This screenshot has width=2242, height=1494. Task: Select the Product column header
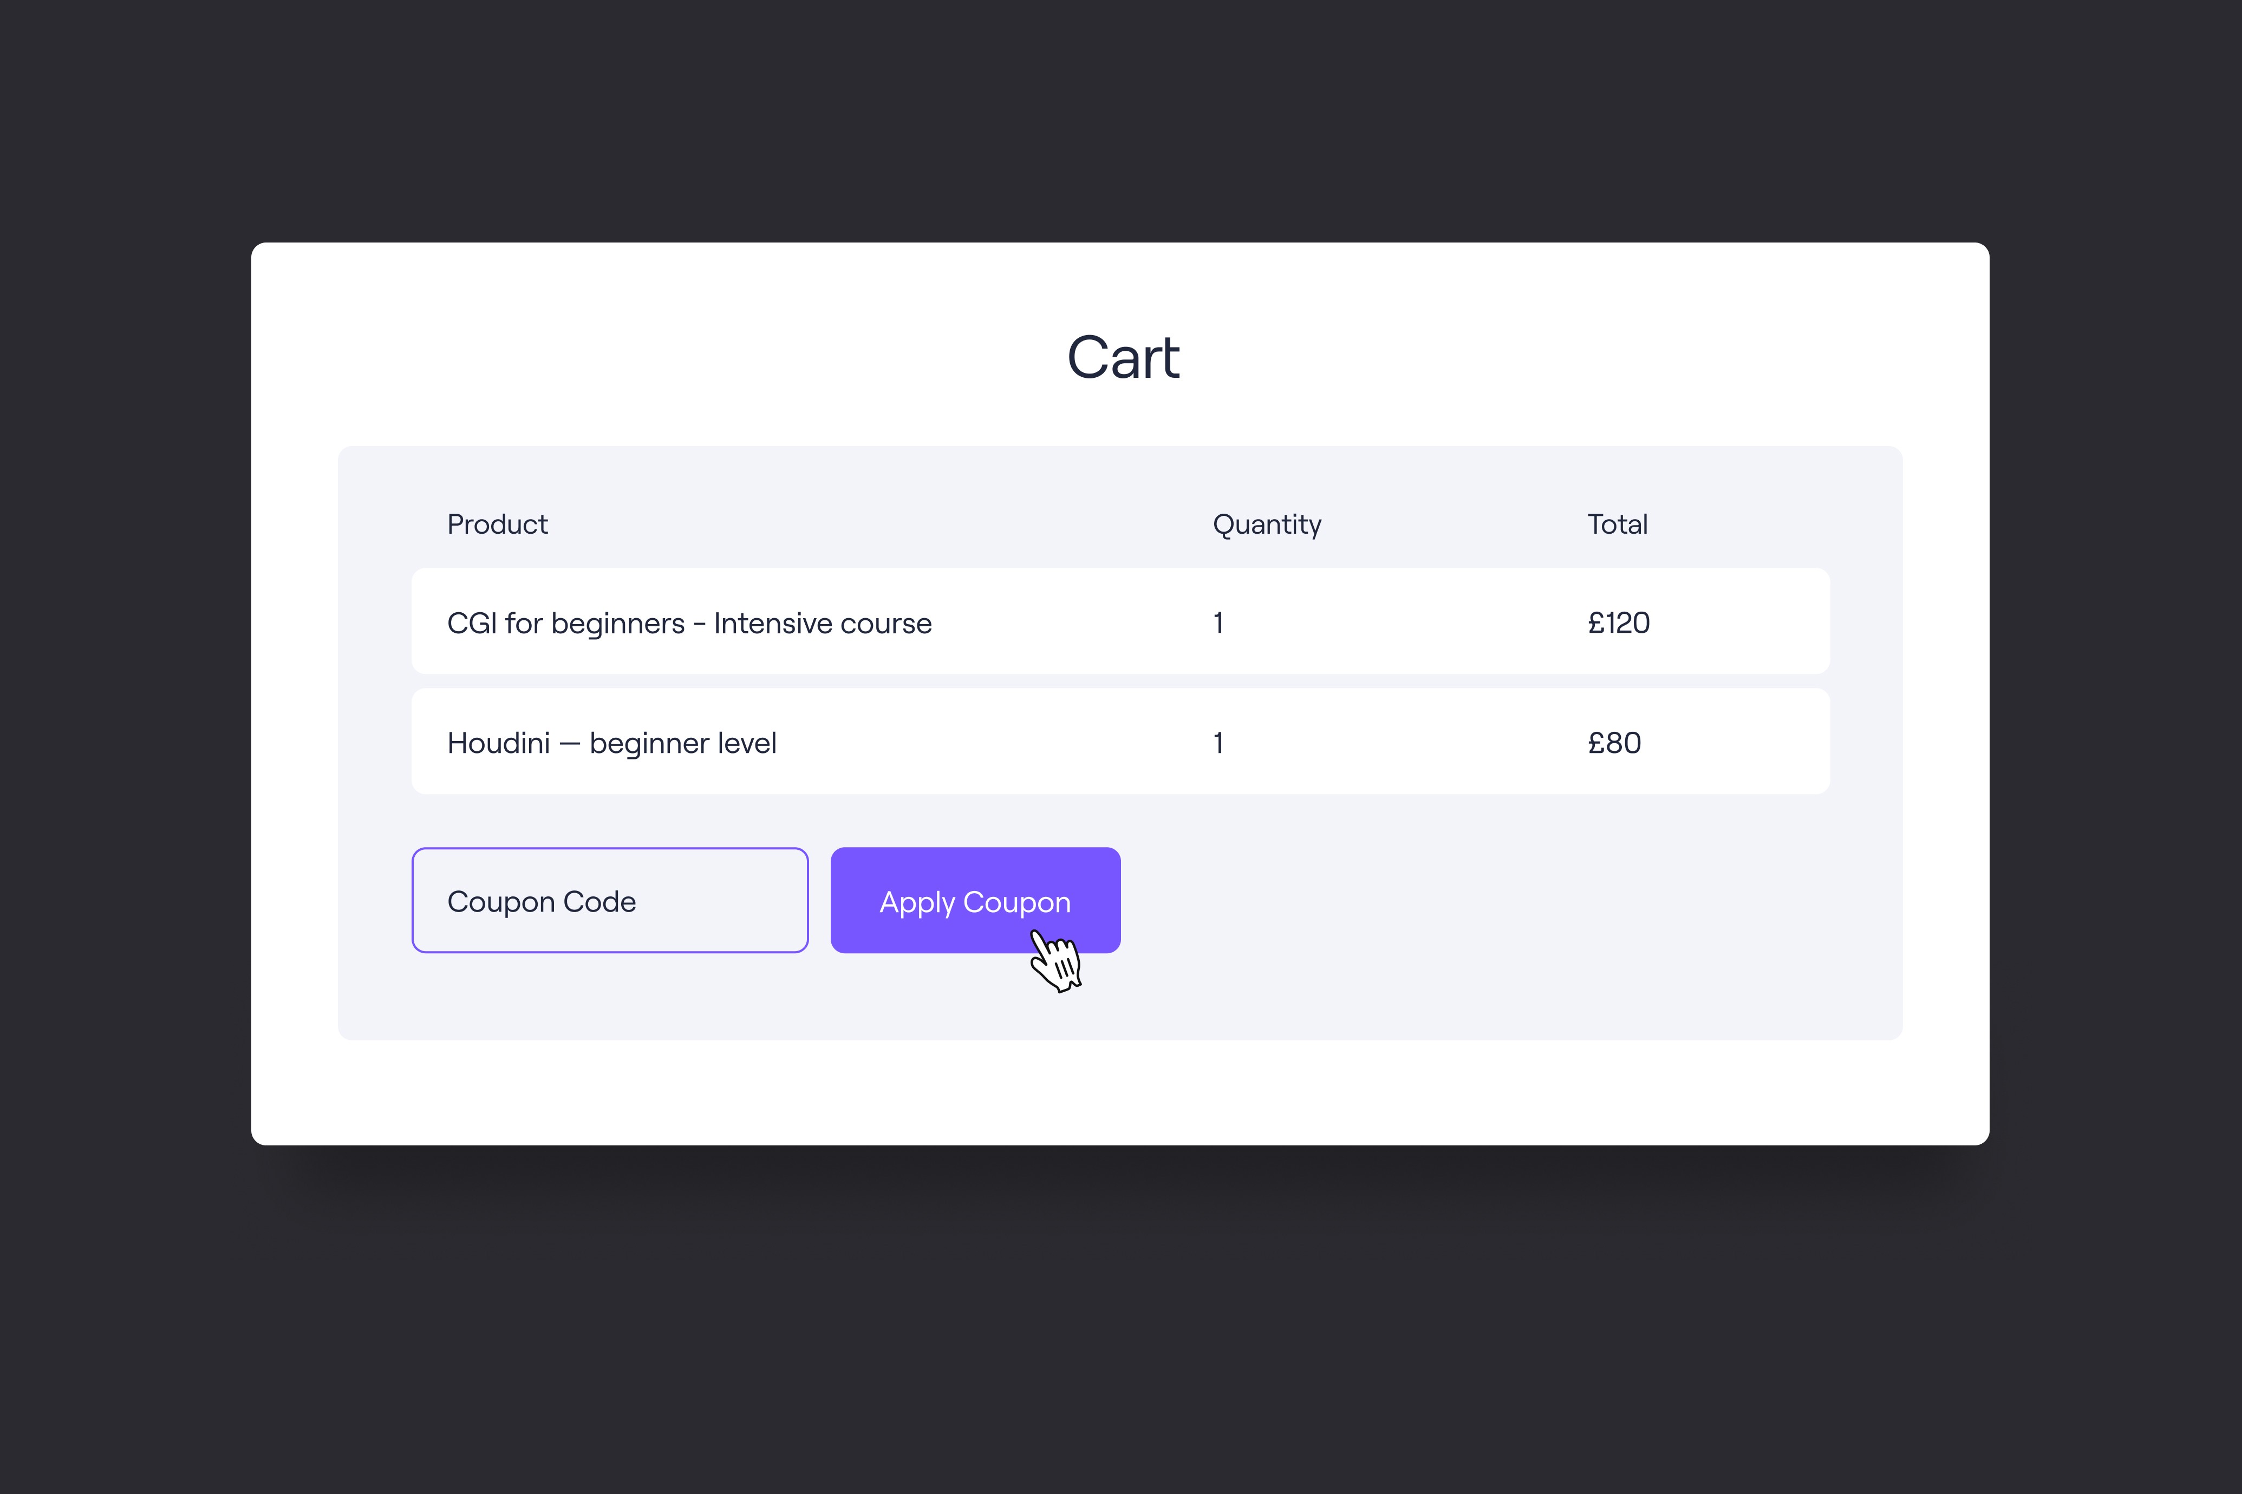click(x=497, y=524)
